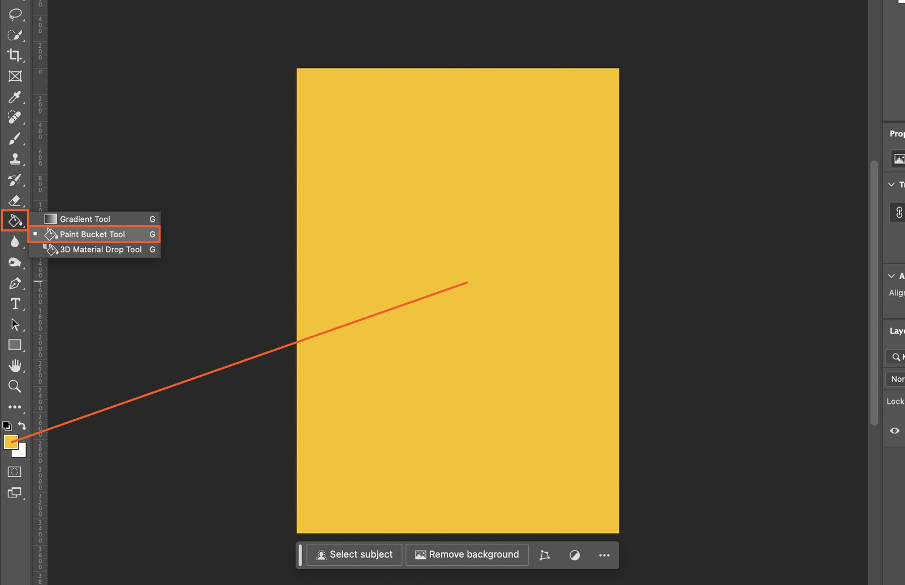
Task: Toggle Quick Mask mode
Action: (15, 472)
